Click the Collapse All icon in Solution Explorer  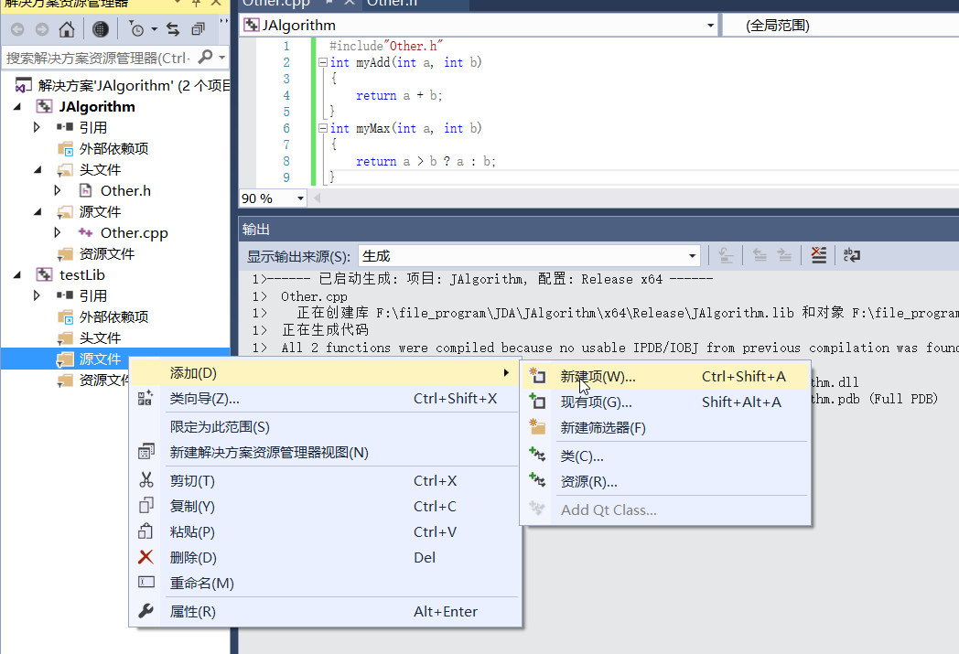(199, 28)
